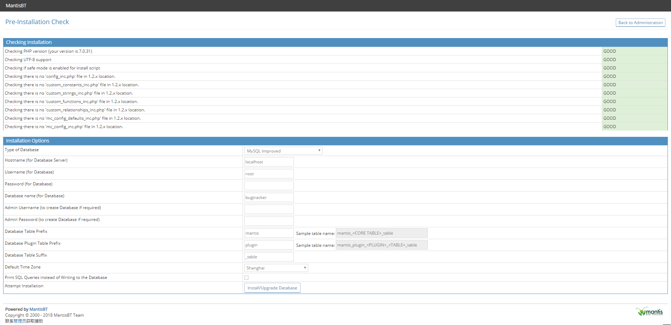
Task: Click the 'custom_relationships_inc.php' check row text
Action: 75,110
